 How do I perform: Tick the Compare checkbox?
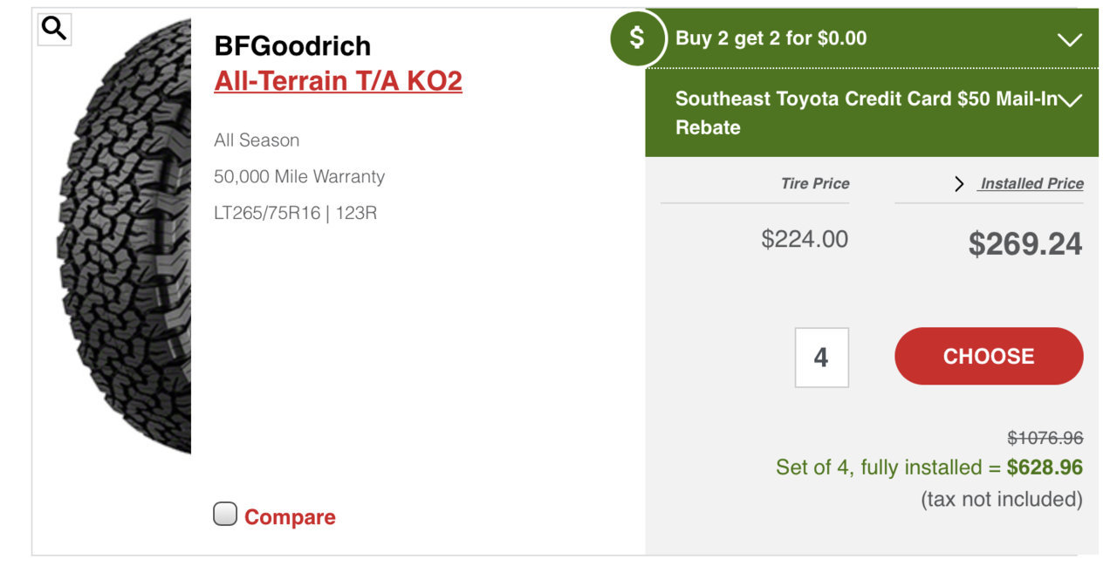point(225,515)
